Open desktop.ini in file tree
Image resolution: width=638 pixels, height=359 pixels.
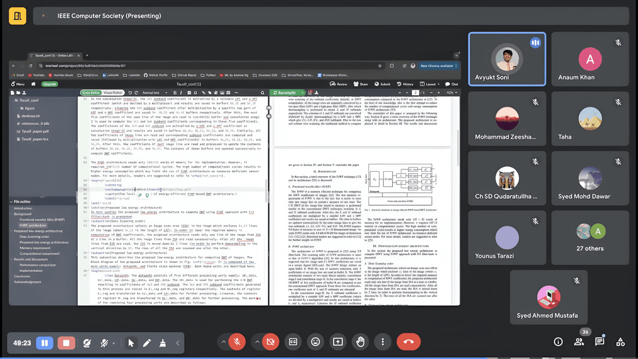31,115
